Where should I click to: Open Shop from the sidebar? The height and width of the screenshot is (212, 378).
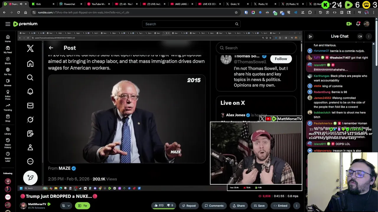coord(8,118)
